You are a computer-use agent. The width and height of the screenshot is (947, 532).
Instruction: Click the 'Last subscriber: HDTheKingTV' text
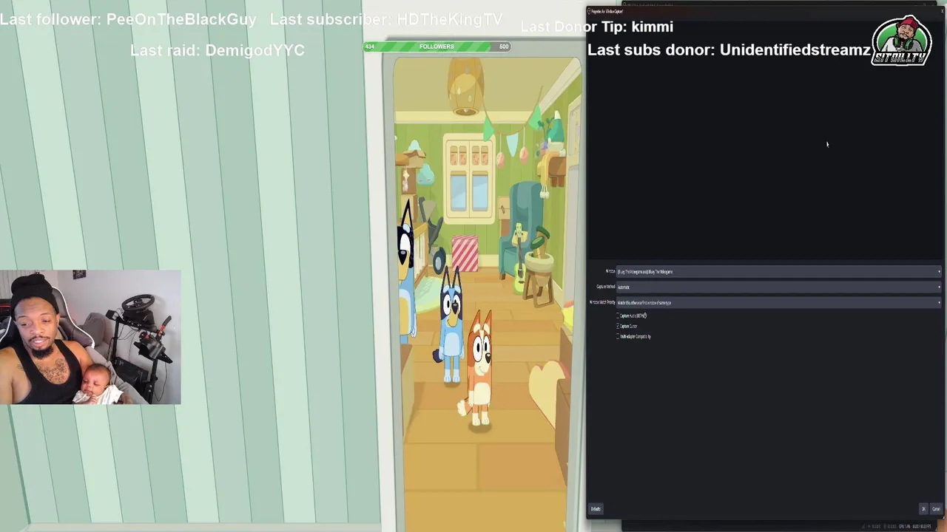pyautogui.click(x=386, y=20)
